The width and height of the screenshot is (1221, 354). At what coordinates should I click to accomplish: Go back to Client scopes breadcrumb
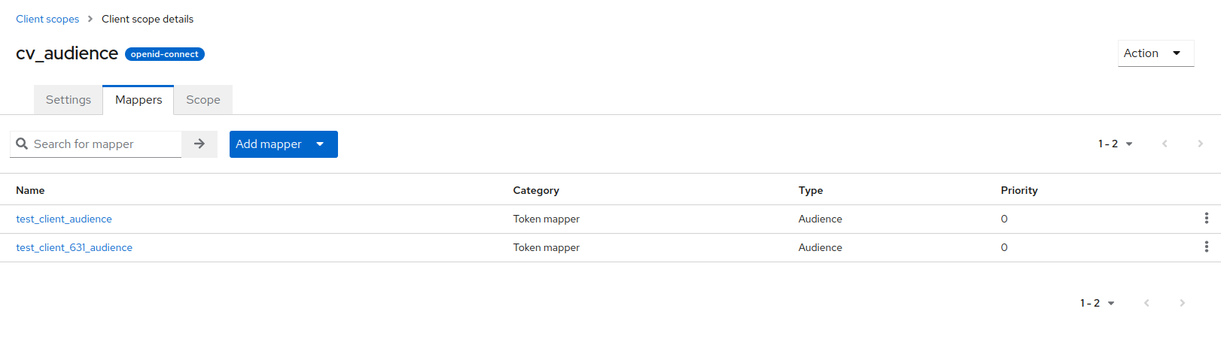click(47, 19)
